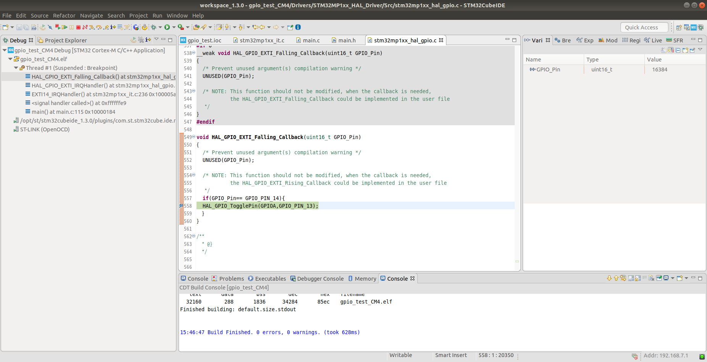This screenshot has width=707, height=362.
Task: Click the Step Return icon
Action: click(x=106, y=27)
